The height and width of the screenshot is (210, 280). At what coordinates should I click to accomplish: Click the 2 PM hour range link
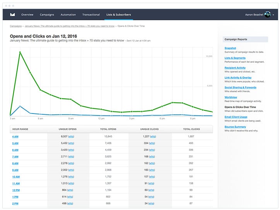click(15, 203)
